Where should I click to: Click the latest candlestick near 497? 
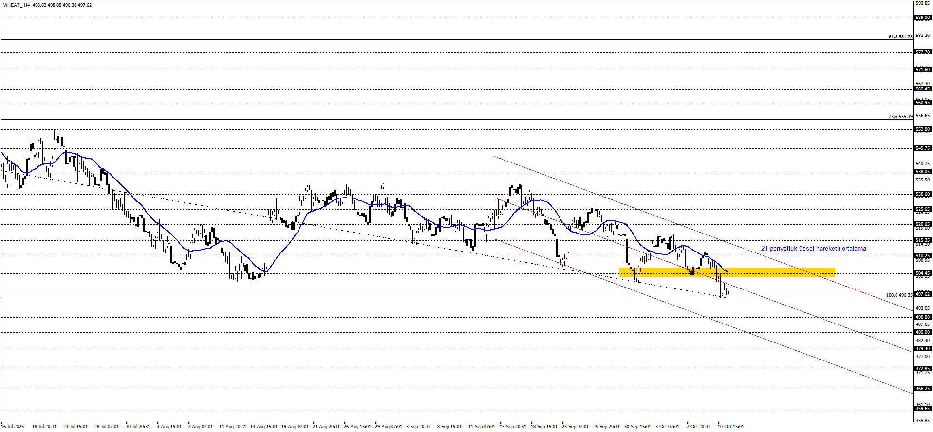click(x=728, y=293)
